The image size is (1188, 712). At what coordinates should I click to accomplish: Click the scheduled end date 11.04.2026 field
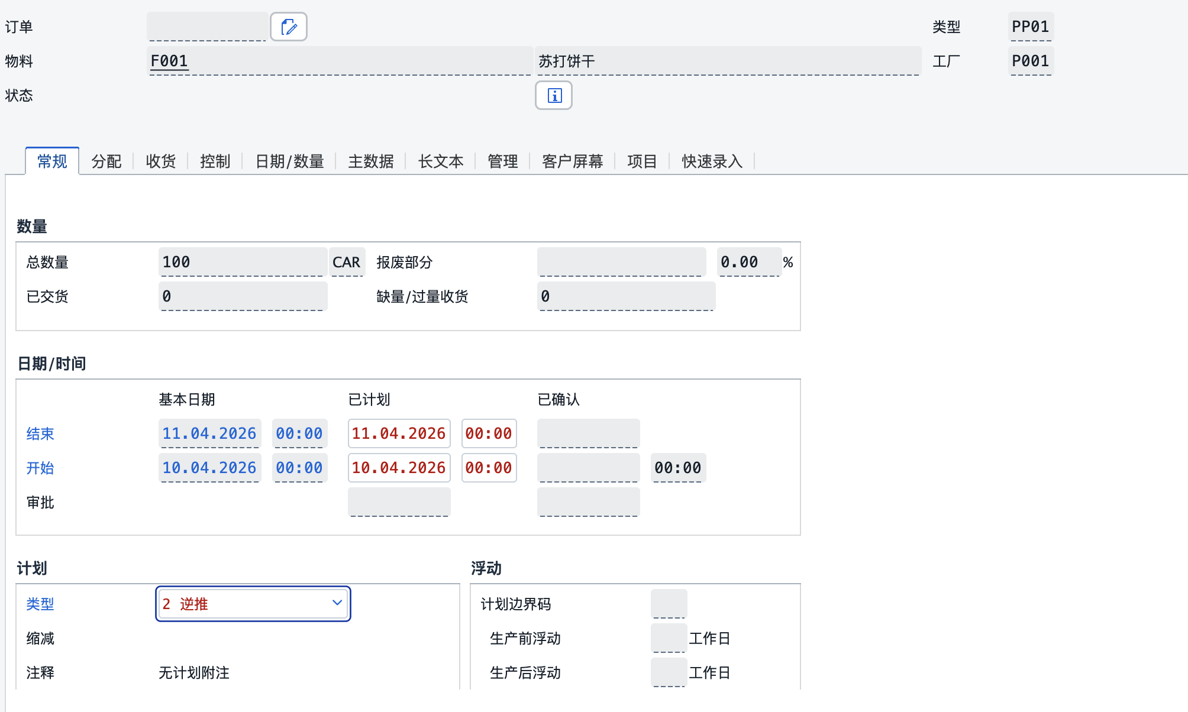[399, 433]
